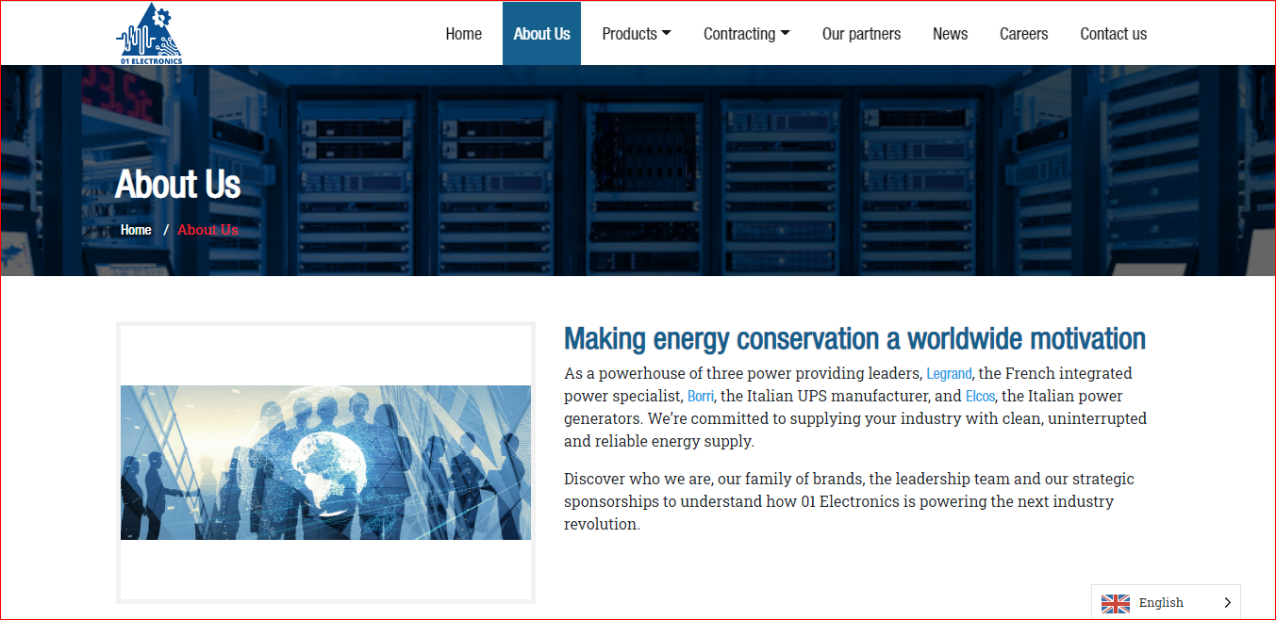Open the Home nav item
The width and height of the screenshot is (1276, 620).
pyautogui.click(x=463, y=34)
